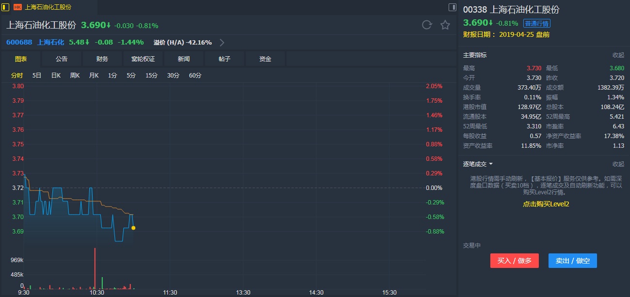Toggle the right sidebar panel icon

(452, 7)
